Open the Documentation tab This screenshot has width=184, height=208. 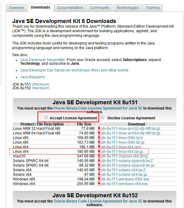70,8
